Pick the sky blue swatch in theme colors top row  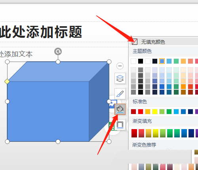pos(169,61)
